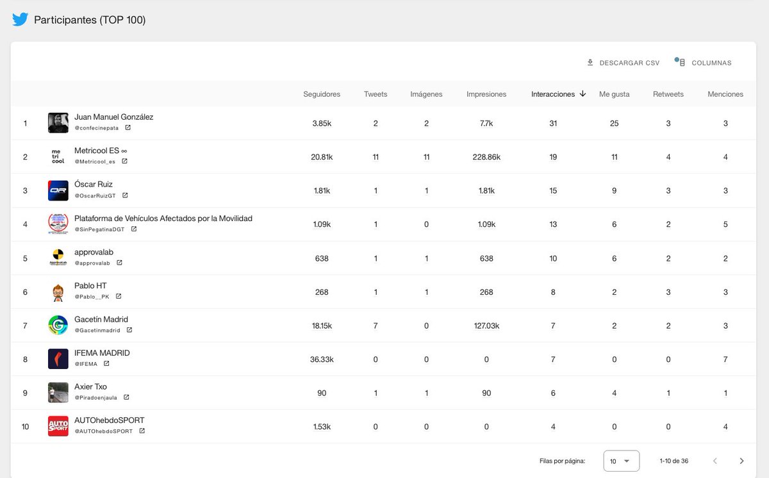The height and width of the screenshot is (478, 769).
Task: Sort by Retweets column header
Action: [668, 94]
